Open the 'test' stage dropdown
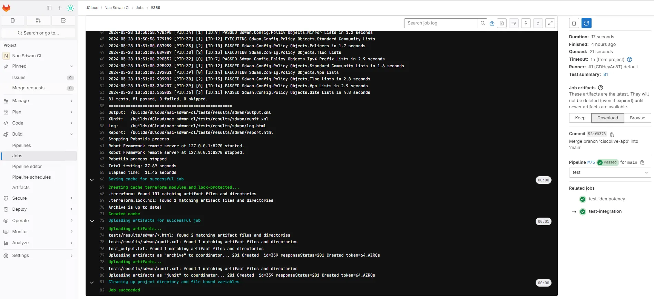 (x=610, y=172)
